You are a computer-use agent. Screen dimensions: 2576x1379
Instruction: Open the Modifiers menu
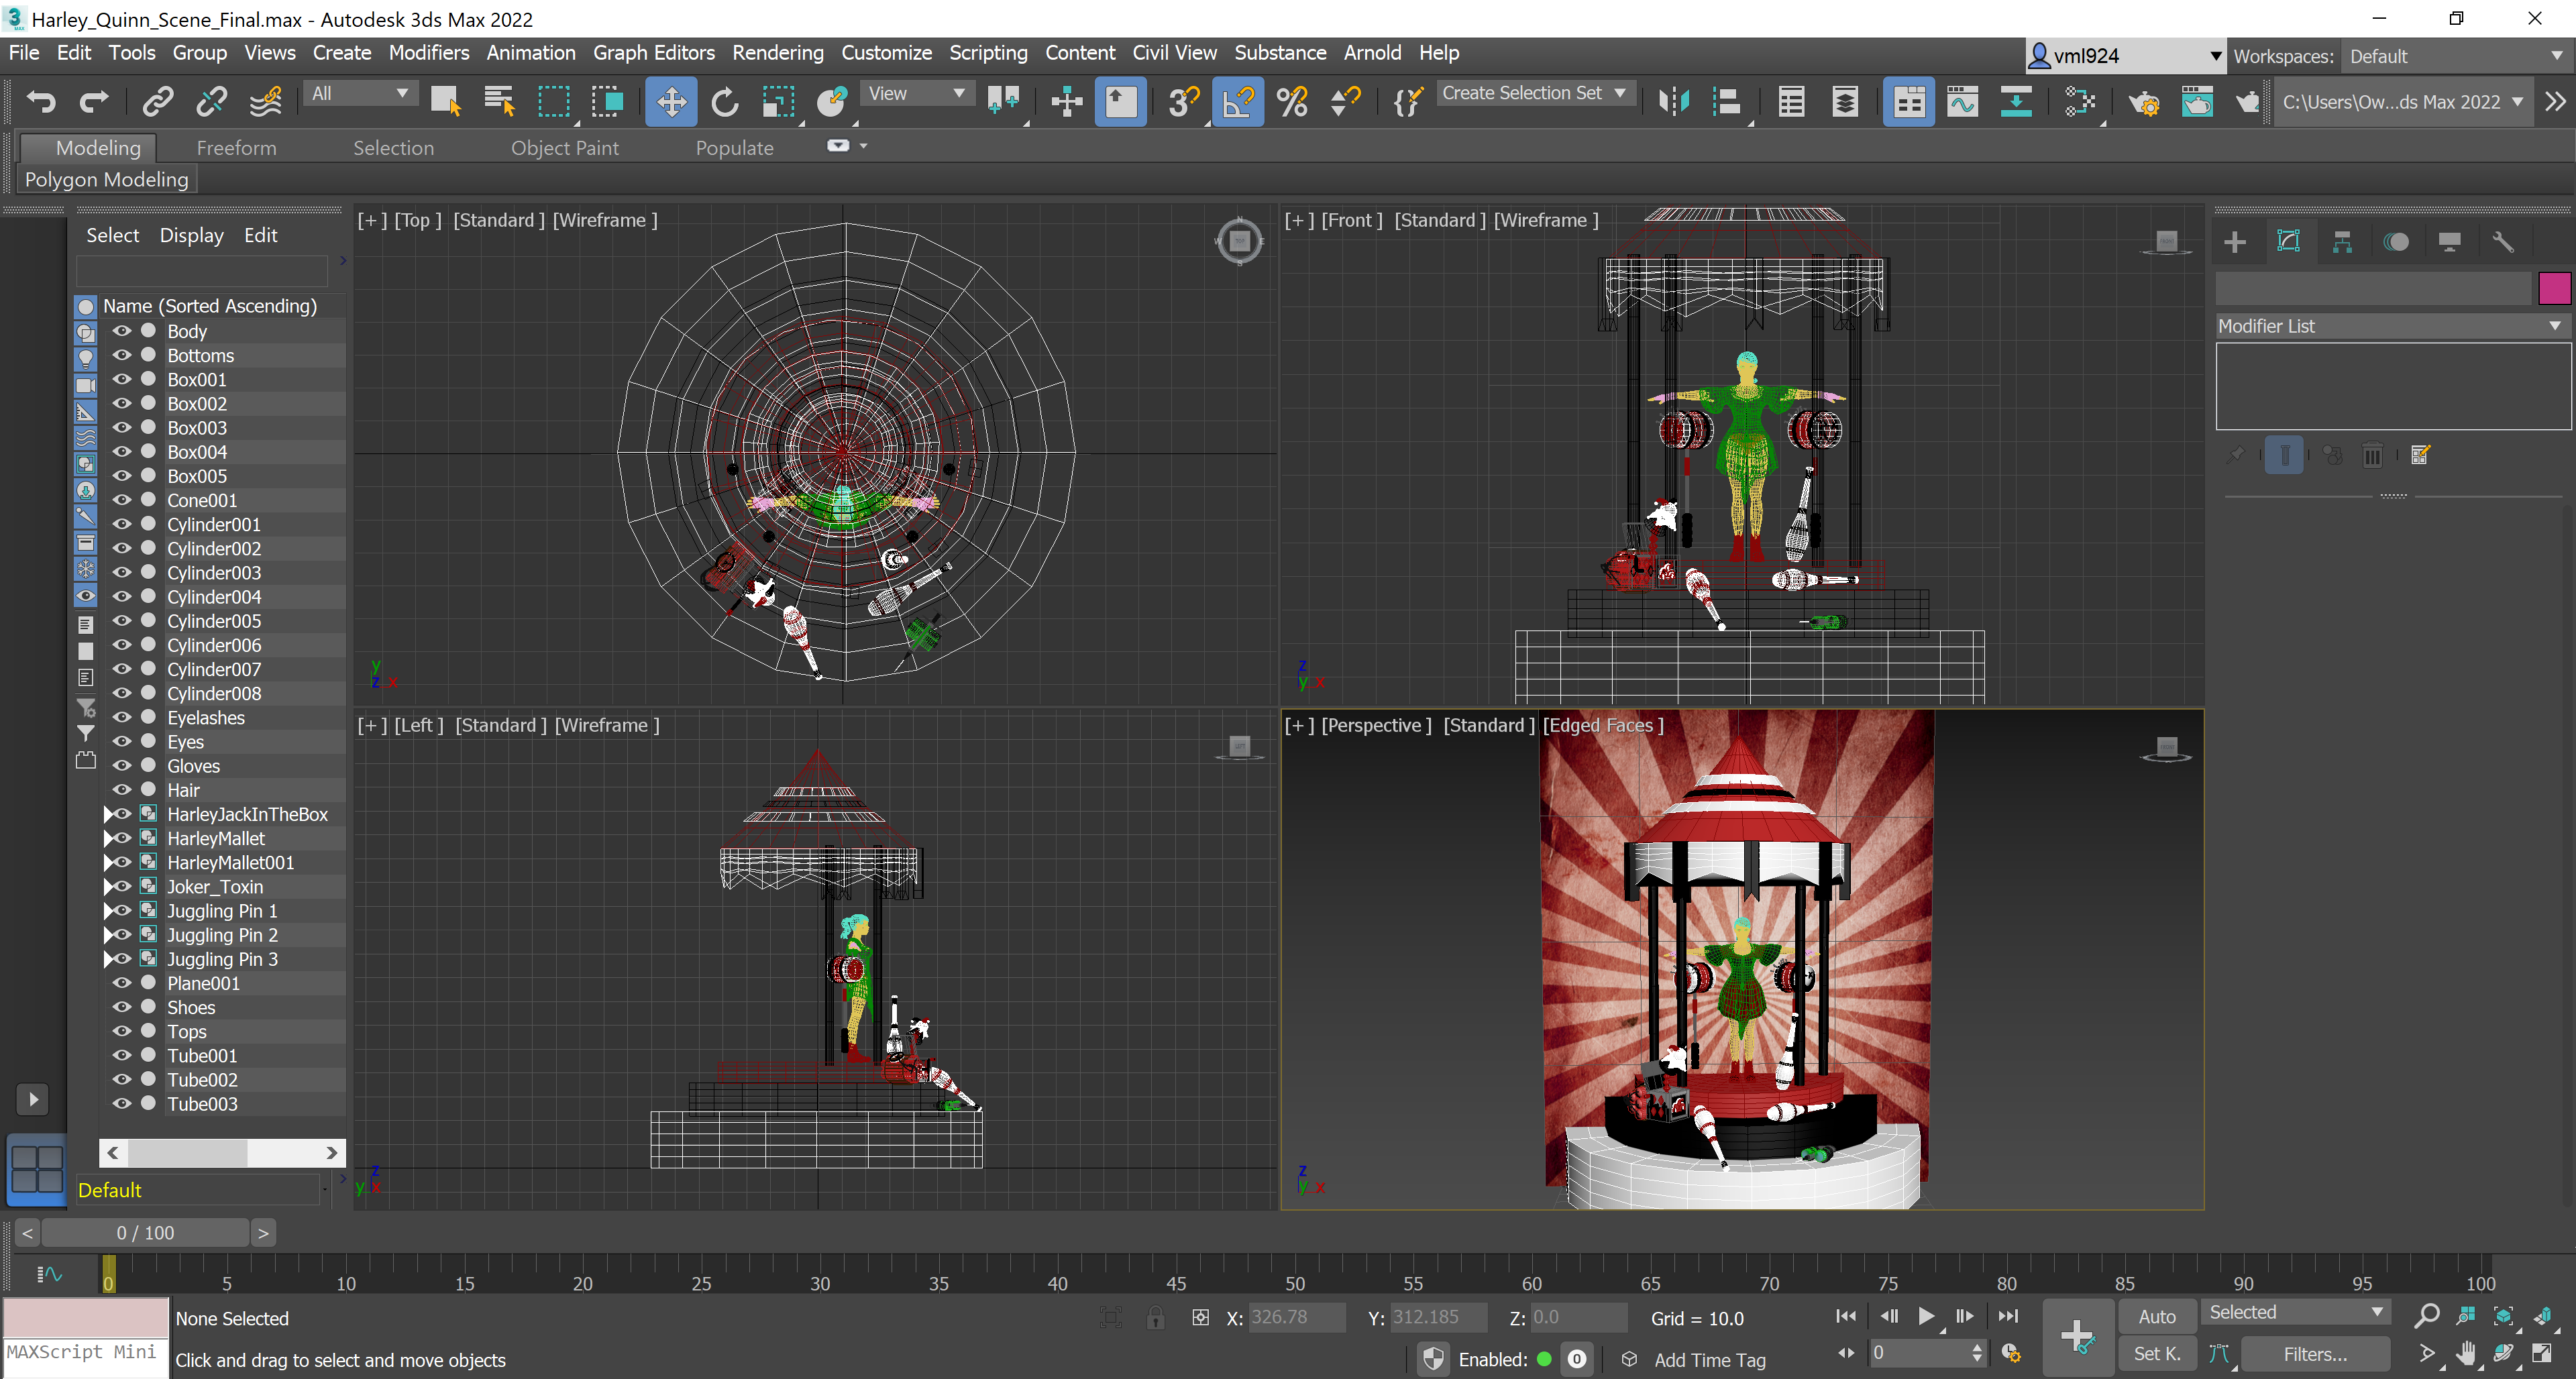coord(429,53)
